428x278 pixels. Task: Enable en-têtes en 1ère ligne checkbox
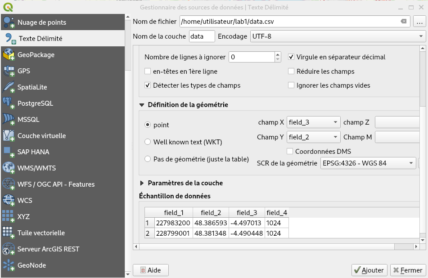(x=148, y=71)
